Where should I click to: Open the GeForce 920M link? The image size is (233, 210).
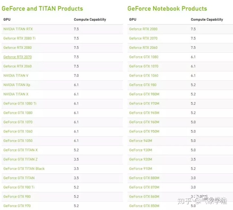pyautogui.click(x=140, y=159)
